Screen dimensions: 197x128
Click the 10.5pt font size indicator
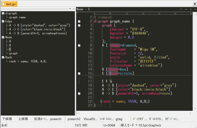tap(143, 125)
